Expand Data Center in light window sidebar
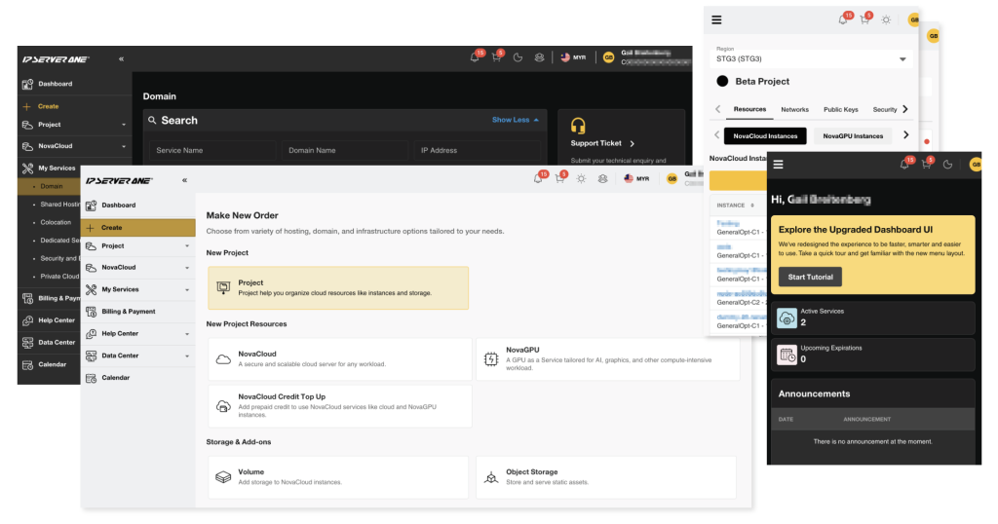 (138, 356)
